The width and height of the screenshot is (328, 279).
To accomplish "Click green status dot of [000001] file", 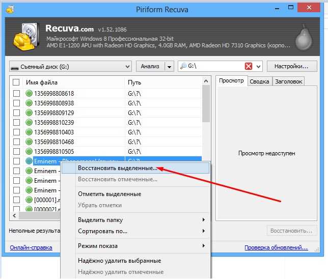I will pyautogui.click(x=29, y=200).
